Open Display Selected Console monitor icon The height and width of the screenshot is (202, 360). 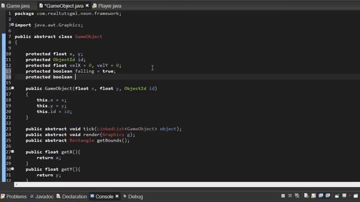[344, 196]
